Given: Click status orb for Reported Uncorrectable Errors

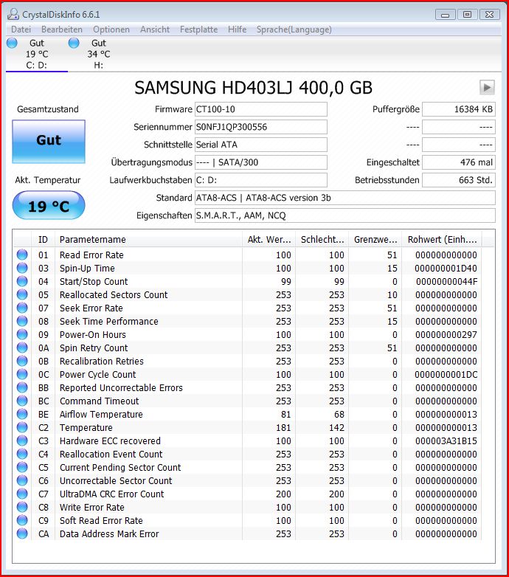Looking at the screenshot, I should tap(22, 387).
